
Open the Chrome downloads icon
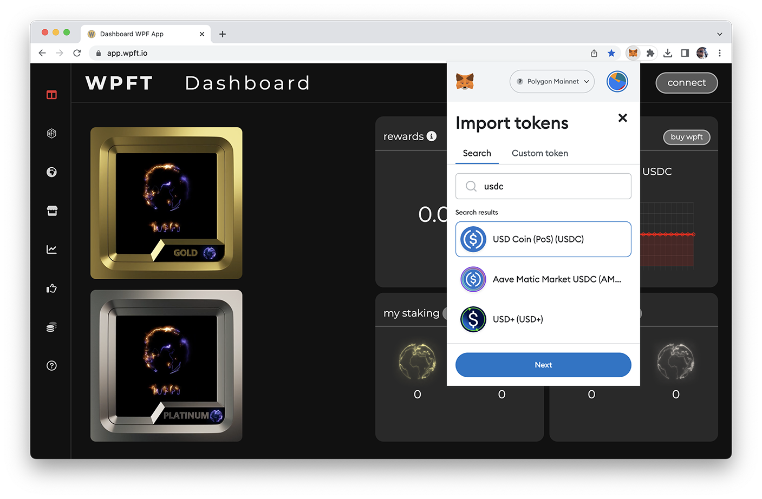[x=668, y=52]
